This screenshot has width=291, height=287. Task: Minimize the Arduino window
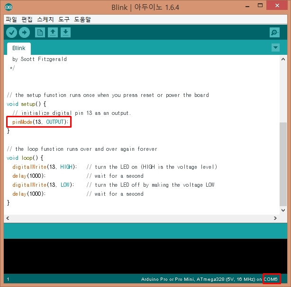(x=247, y=6)
